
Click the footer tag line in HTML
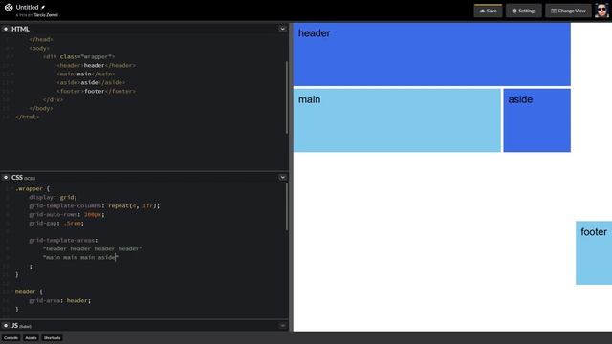(x=97, y=91)
